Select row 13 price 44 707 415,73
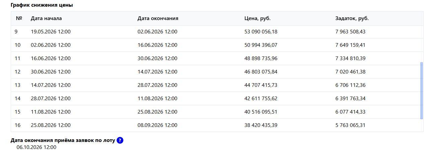This screenshot has width=432, height=159. [x=261, y=85]
